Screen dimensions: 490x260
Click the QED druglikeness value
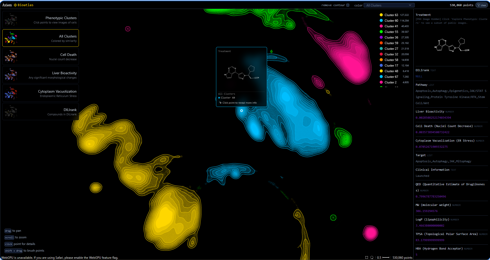(431, 196)
